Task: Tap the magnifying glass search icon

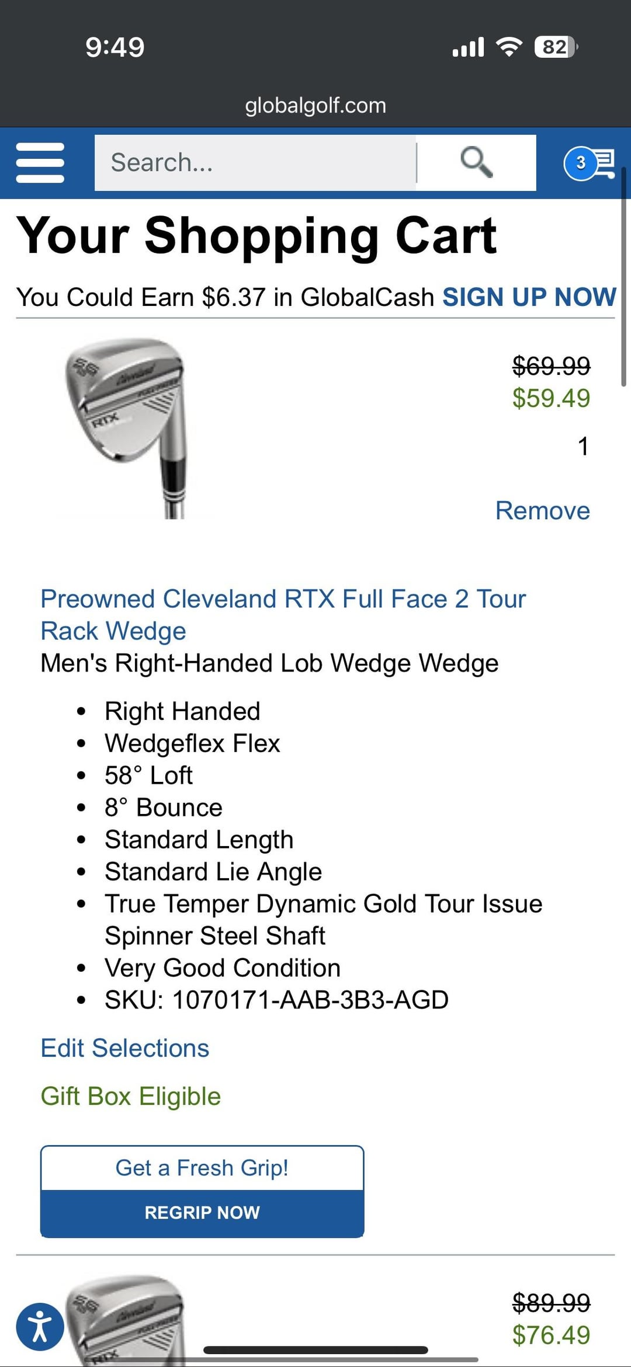Action: coord(476,162)
